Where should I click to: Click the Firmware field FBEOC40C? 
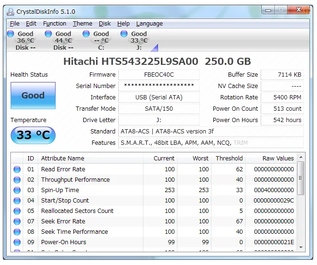[x=159, y=75]
